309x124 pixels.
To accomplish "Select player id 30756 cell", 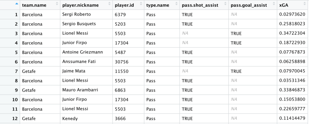I will pos(128,62).
